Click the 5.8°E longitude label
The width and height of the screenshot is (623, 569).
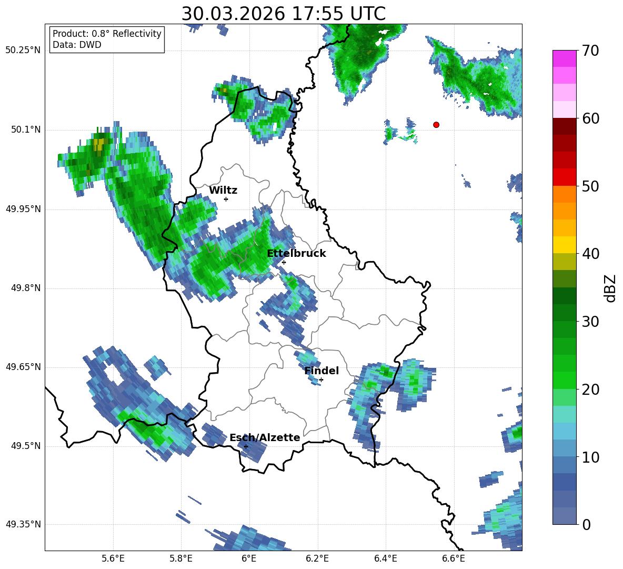coord(181,558)
